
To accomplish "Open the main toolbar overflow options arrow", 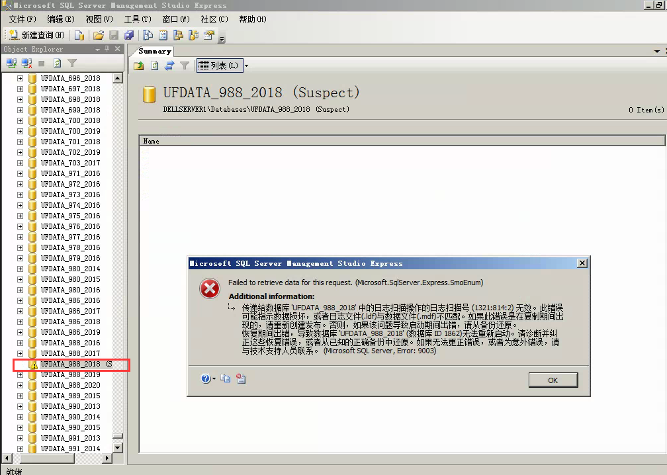I will click(222, 39).
